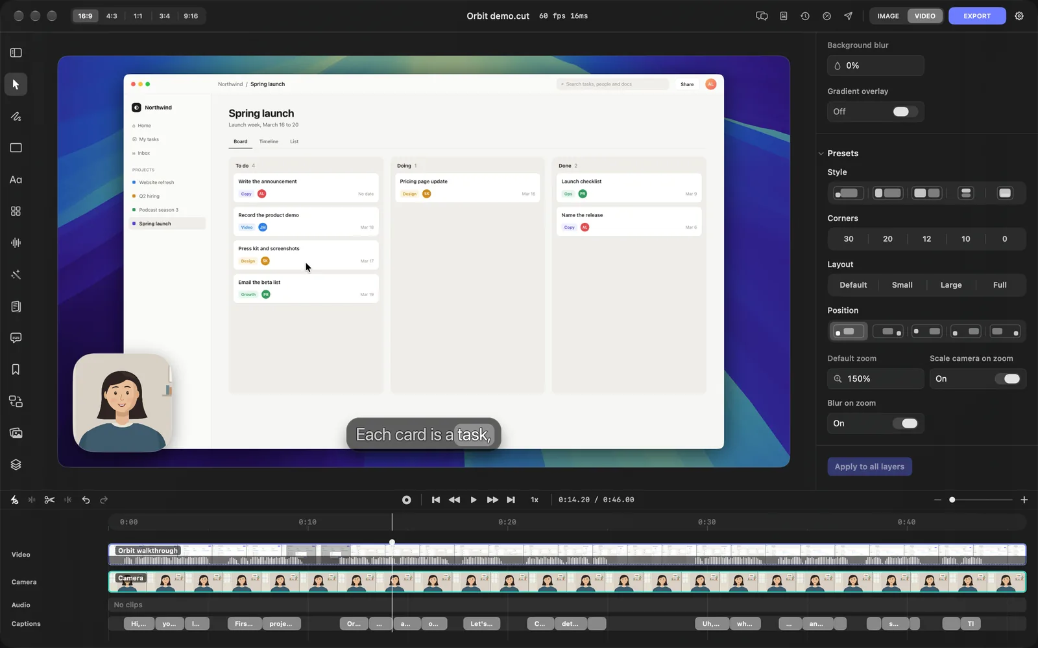Screen dimensions: 1038x648
Task: Open the magic wand effects tool
Action: (x=16, y=275)
